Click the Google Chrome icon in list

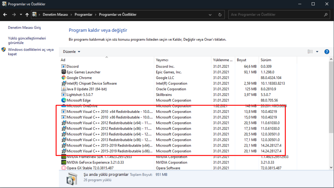tap(63, 78)
